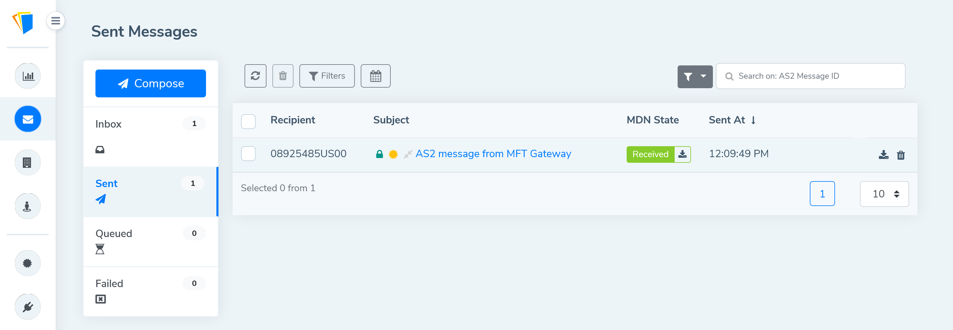Download the message in the row actions
953x330 pixels.
[883, 155]
